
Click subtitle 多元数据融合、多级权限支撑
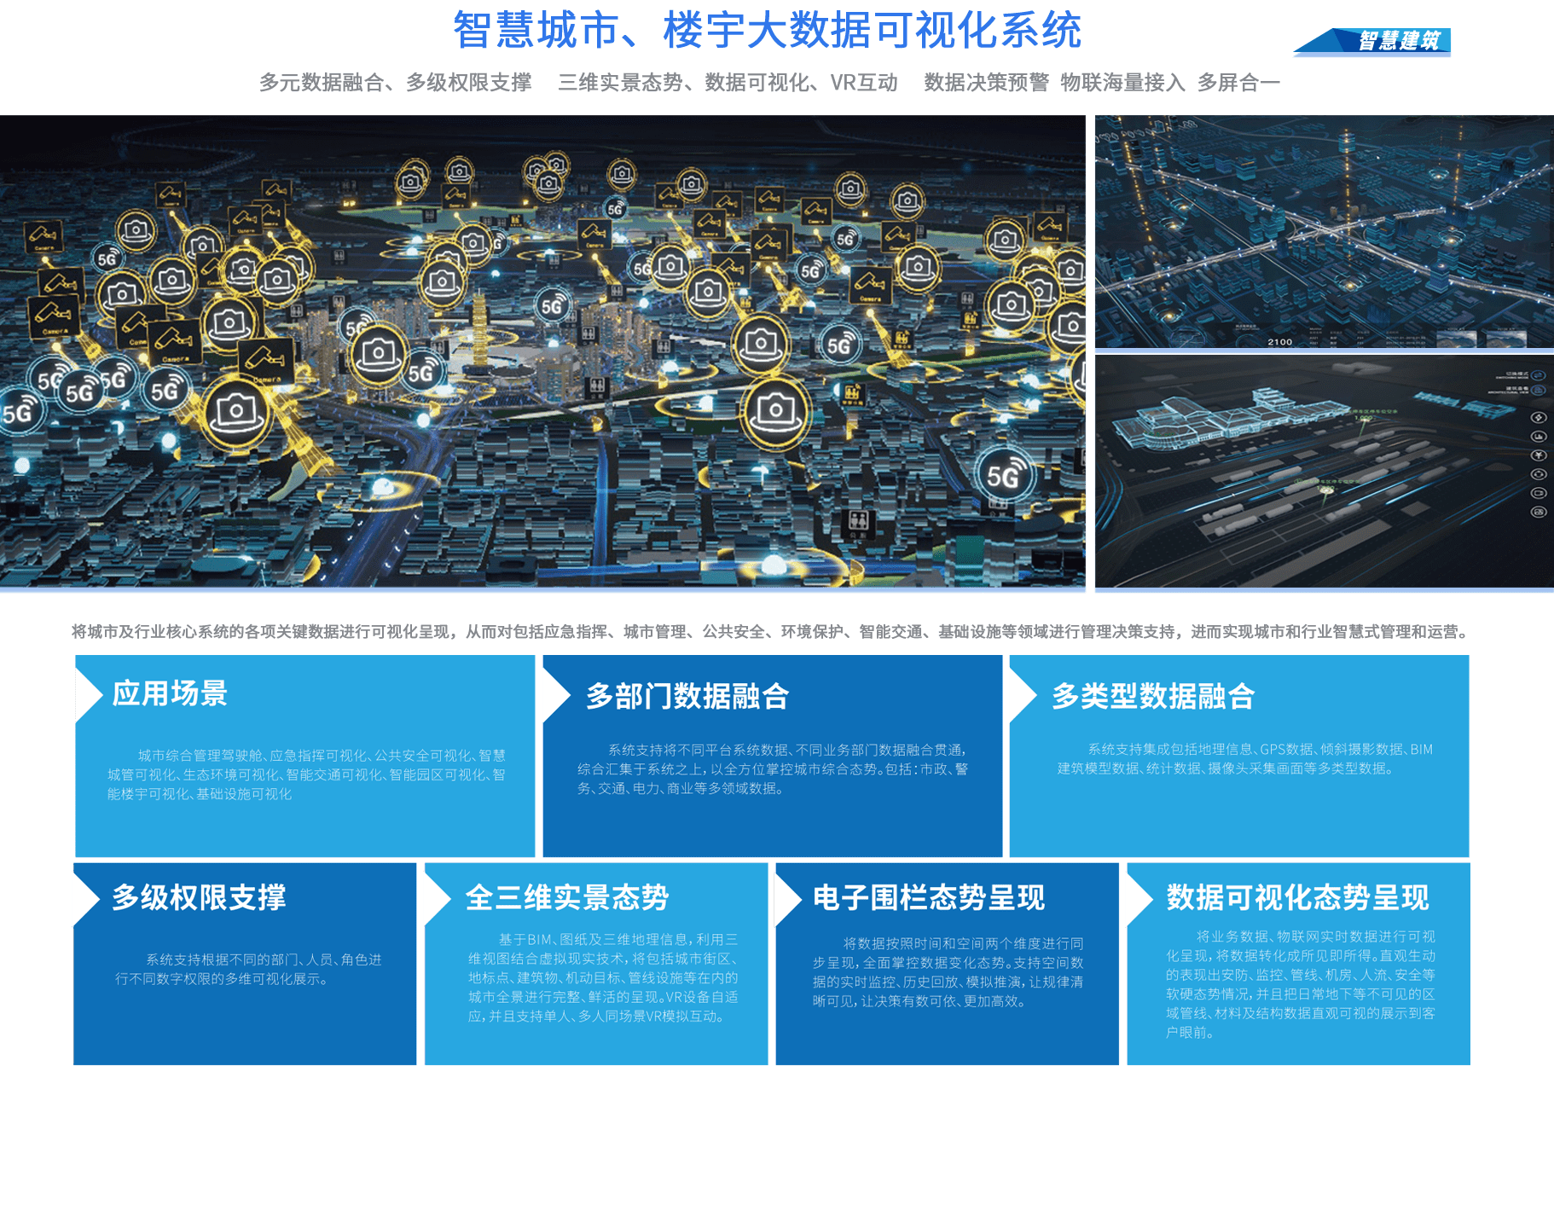pos(395,83)
